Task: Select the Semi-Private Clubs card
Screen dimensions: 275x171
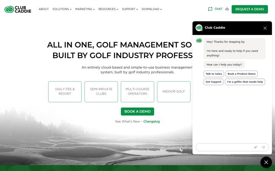Action: pos(101,92)
